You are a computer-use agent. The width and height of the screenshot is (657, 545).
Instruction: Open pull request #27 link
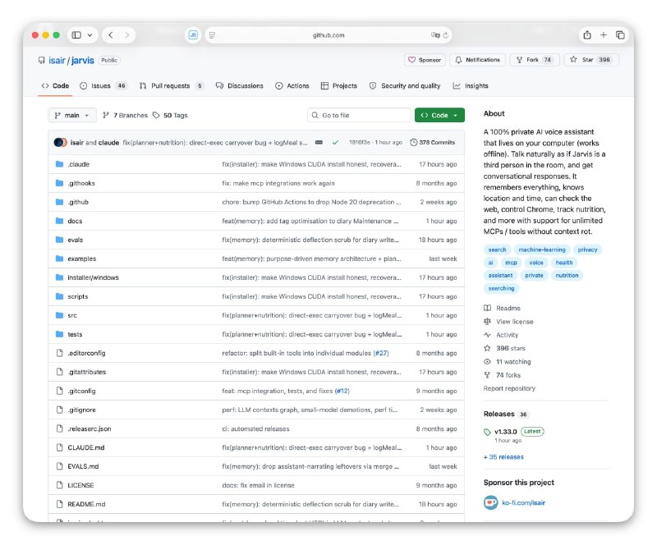point(381,353)
